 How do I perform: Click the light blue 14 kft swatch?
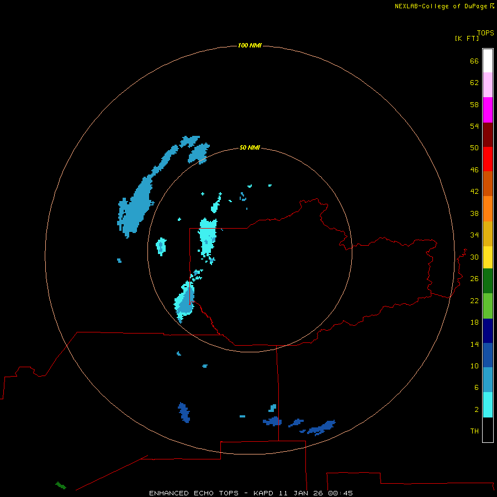pyautogui.click(x=488, y=380)
